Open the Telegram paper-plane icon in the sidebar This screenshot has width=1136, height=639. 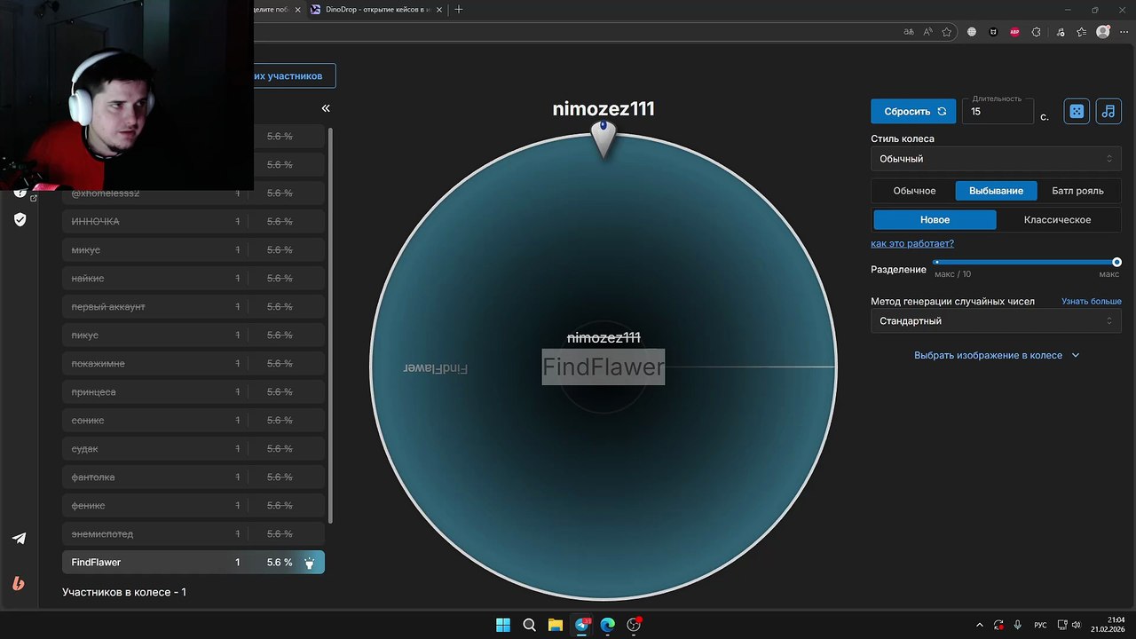[x=19, y=538]
